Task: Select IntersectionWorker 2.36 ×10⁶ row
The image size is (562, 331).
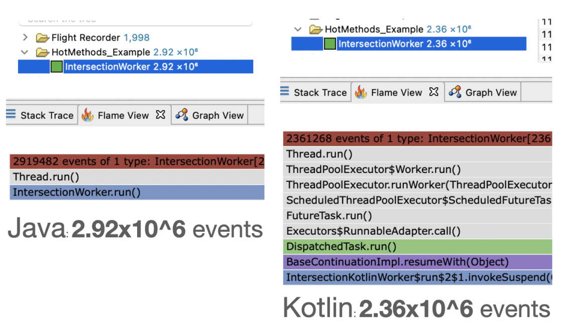Action: pos(409,44)
